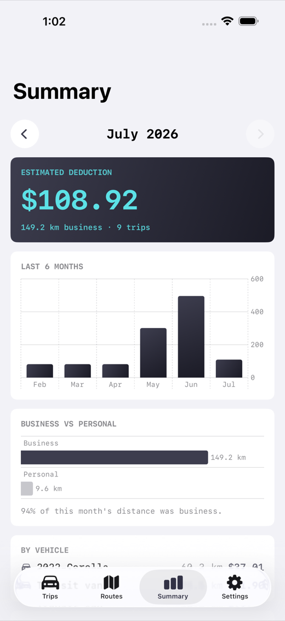The image size is (285, 621).
Task: Tap the June bar in chart
Action: 191,337
